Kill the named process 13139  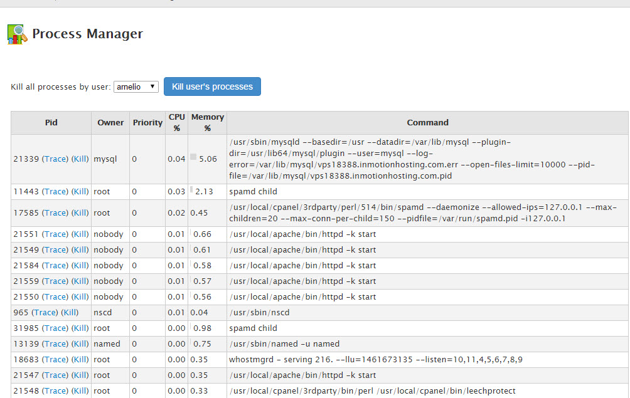point(80,344)
